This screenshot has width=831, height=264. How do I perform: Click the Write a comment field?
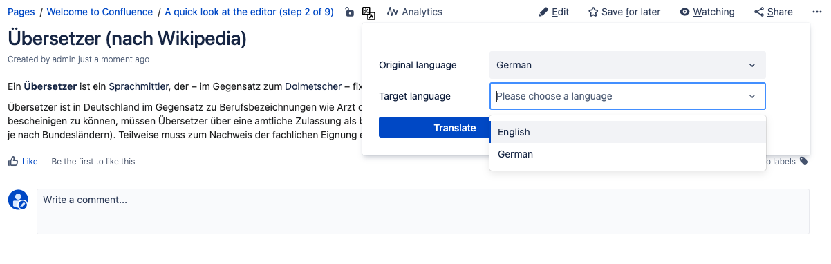[x=423, y=211]
